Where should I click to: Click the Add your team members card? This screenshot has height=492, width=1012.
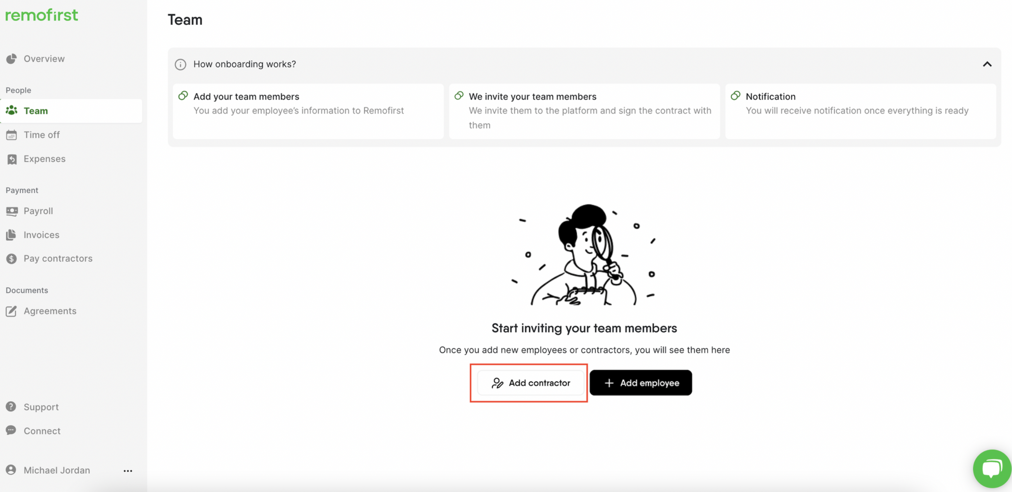(x=308, y=111)
